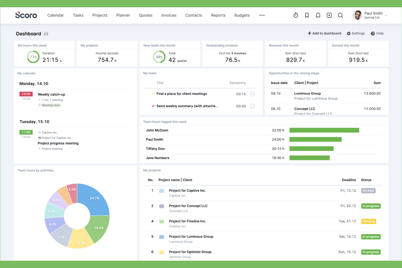Viewport: 402px width, 268px height.
Task: Mark 'Send weekly summary' task as done
Action: point(252,106)
